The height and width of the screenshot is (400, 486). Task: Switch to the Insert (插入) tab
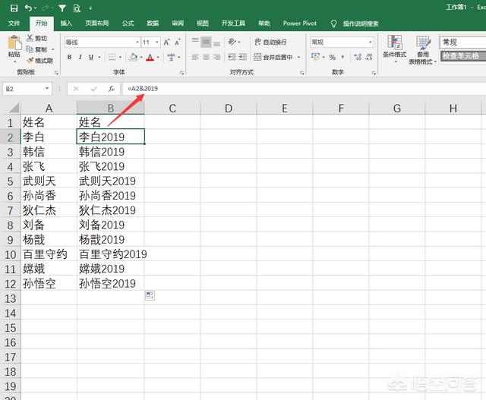click(66, 24)
